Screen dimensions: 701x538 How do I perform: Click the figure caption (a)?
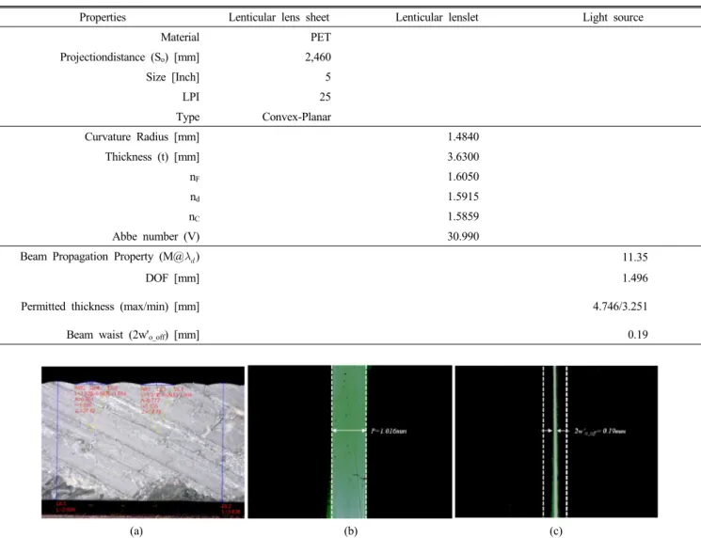pos(135,531)
